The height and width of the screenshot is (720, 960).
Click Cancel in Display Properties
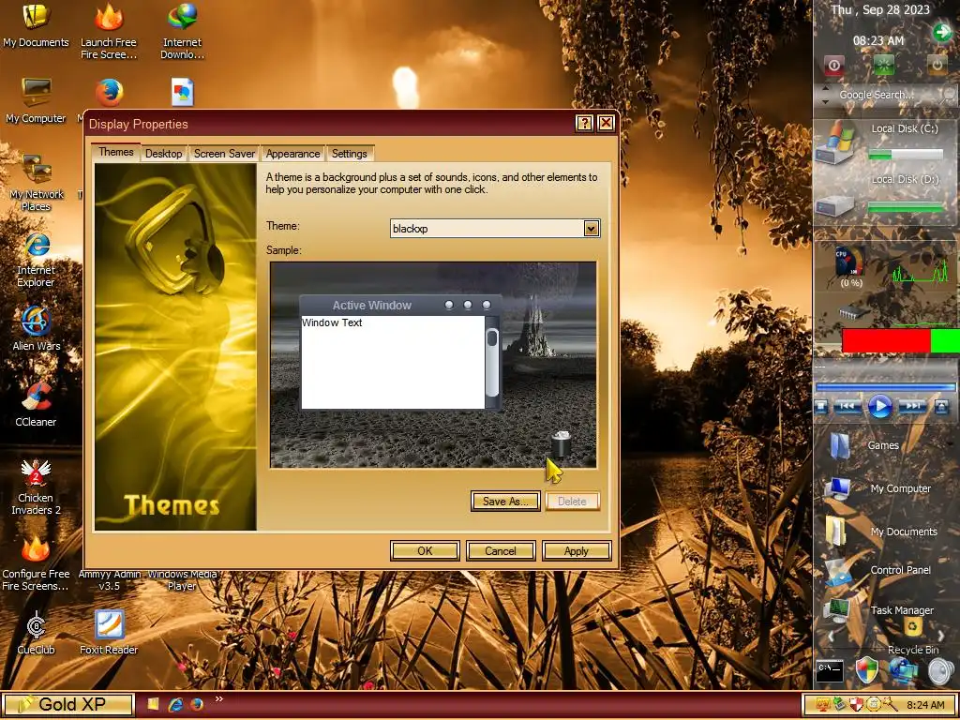pos(501,550)
